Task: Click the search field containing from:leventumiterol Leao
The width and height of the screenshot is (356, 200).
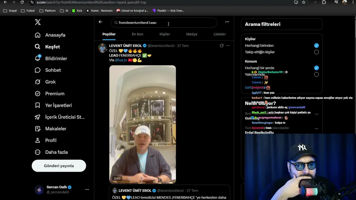Action: click(164, 23)
